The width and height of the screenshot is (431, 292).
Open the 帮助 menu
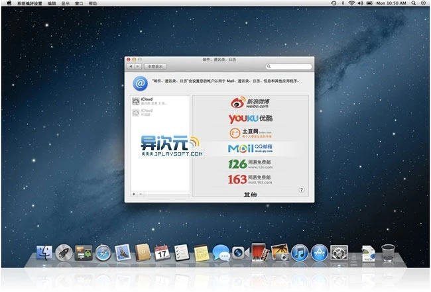(93, 3)
